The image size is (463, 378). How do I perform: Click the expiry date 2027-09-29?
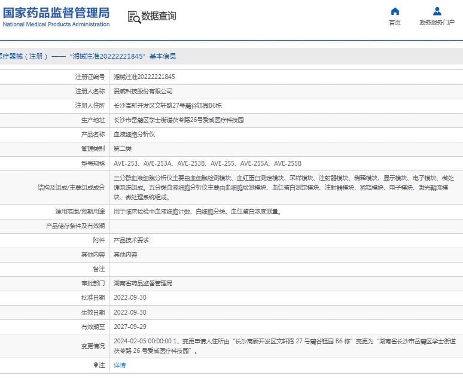(x=130, y=327)
